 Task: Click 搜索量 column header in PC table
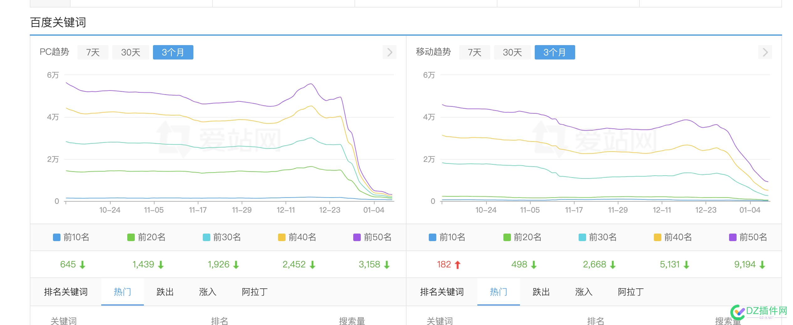tap(352, 321)
